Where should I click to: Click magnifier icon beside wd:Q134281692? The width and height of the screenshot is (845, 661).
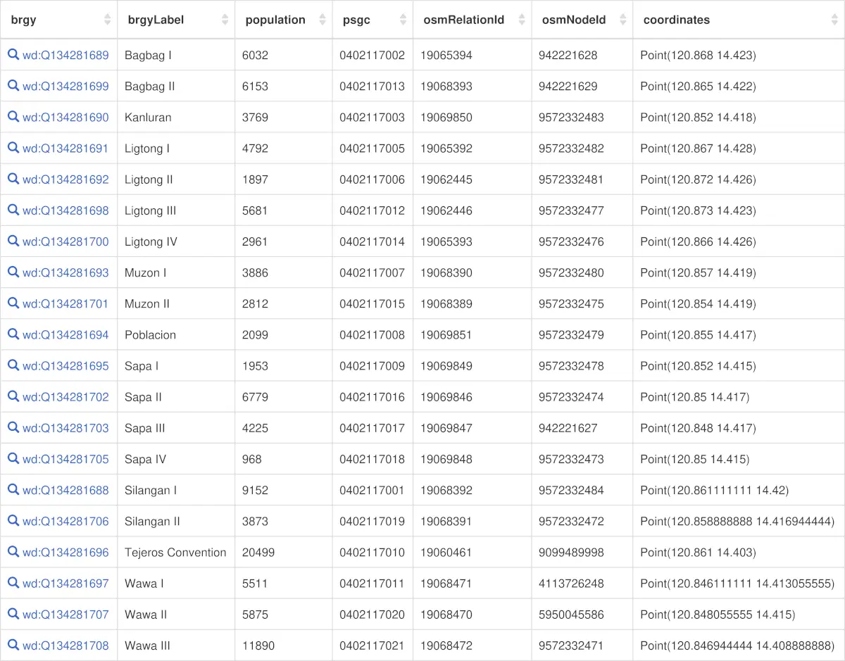(13, 178)
